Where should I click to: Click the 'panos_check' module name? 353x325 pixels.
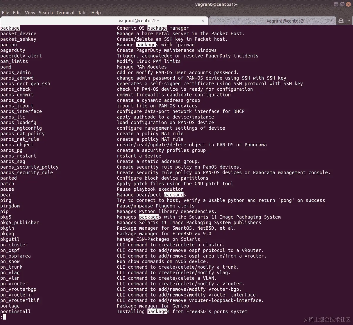tap(16, 89)
